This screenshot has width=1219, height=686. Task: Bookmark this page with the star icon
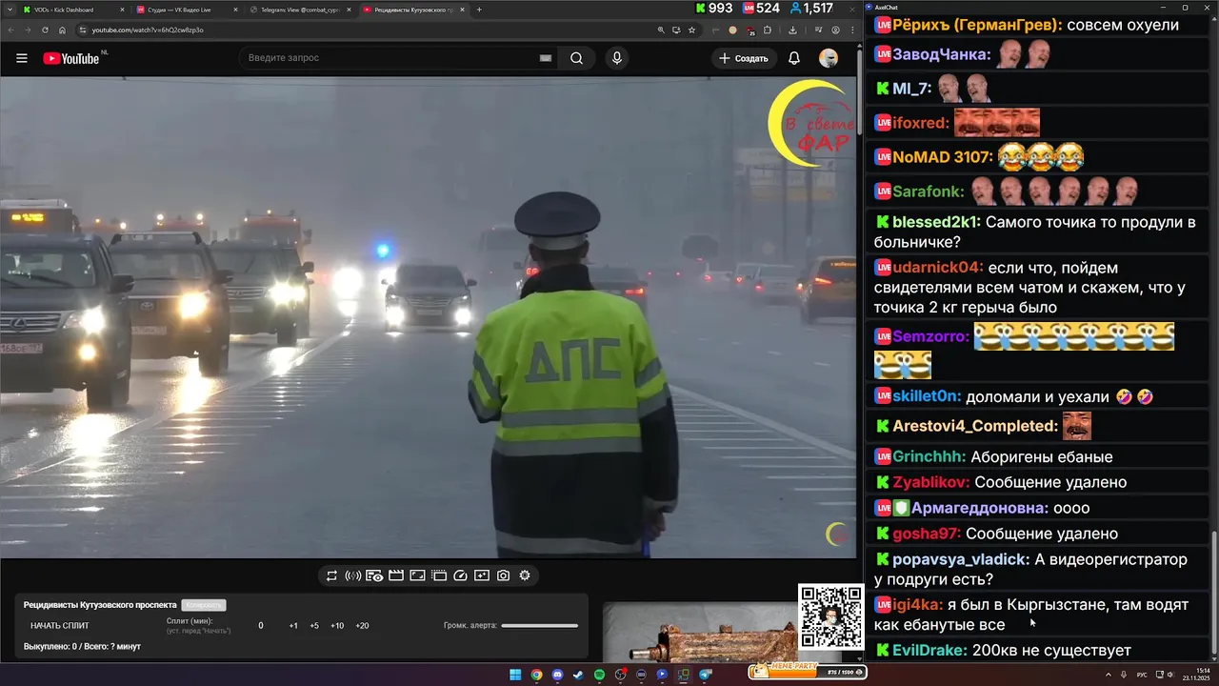(x=691, y=30)
